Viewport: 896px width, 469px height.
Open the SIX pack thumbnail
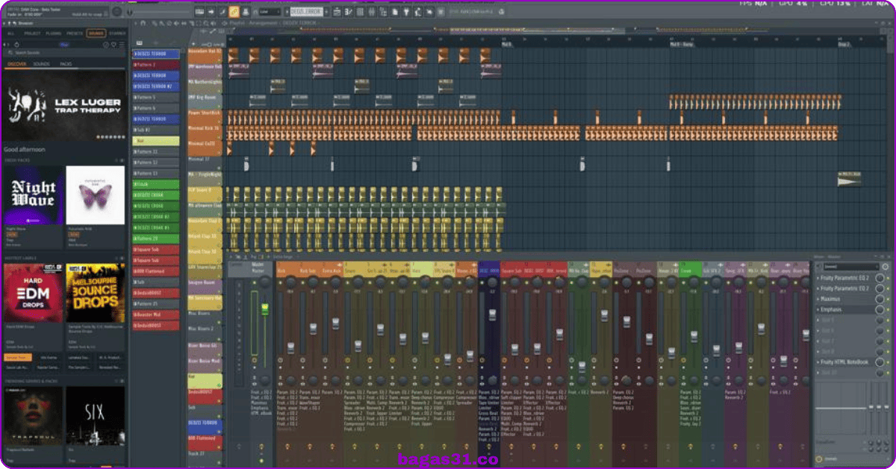click(x=95, y=416)
